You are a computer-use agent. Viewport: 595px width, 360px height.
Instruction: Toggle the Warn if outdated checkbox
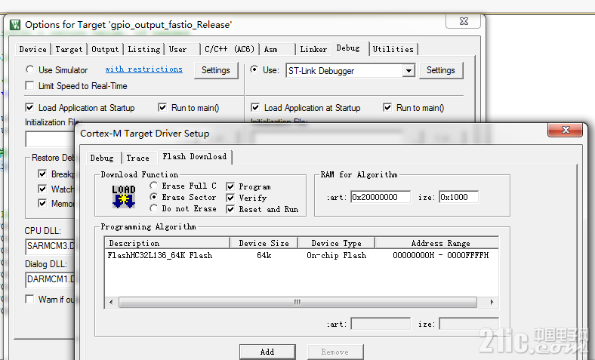tap(29, 299)
